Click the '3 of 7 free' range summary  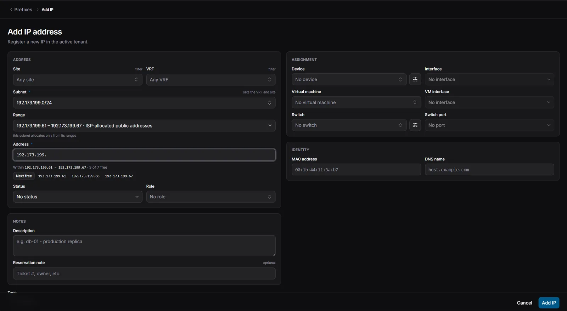tap(98, 167)
